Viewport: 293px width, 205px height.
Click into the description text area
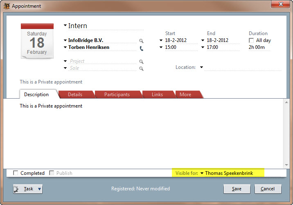coord(143,134)
